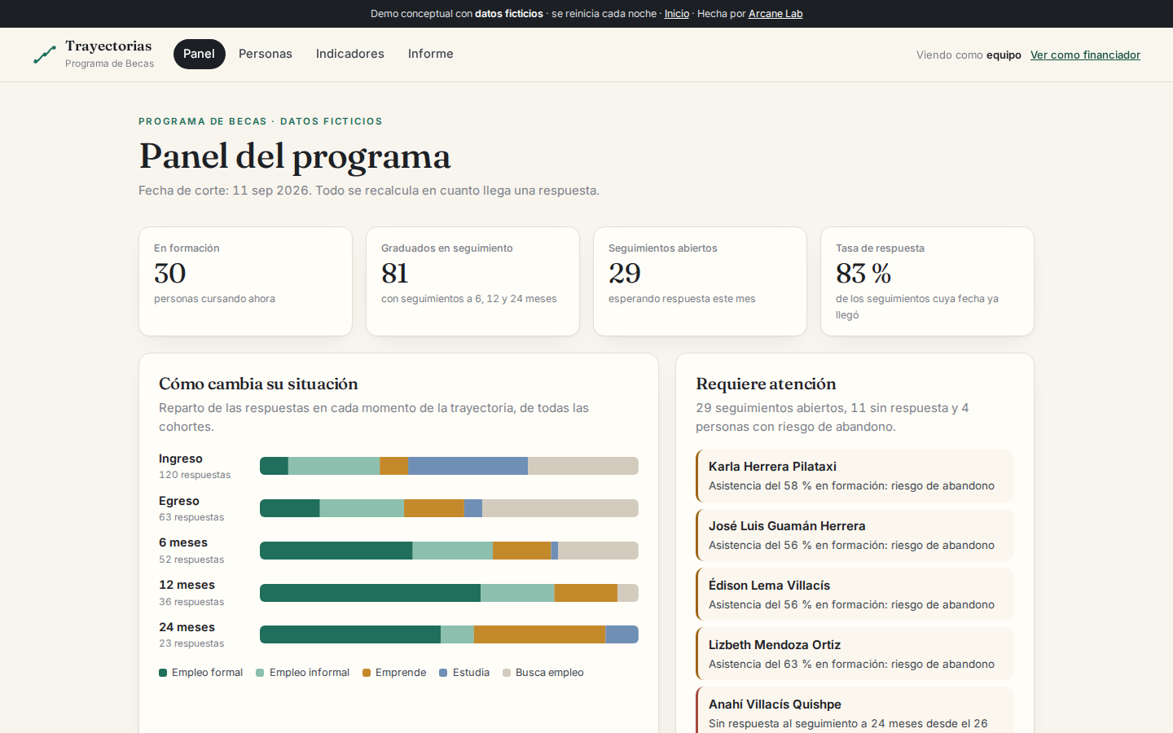Click the '36 respuestas' count text
Viewport: 1173px width, 733px height.
191,602
